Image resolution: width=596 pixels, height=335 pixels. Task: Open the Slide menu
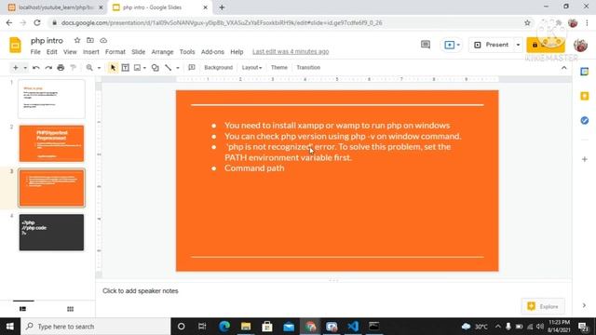(139, 52)
